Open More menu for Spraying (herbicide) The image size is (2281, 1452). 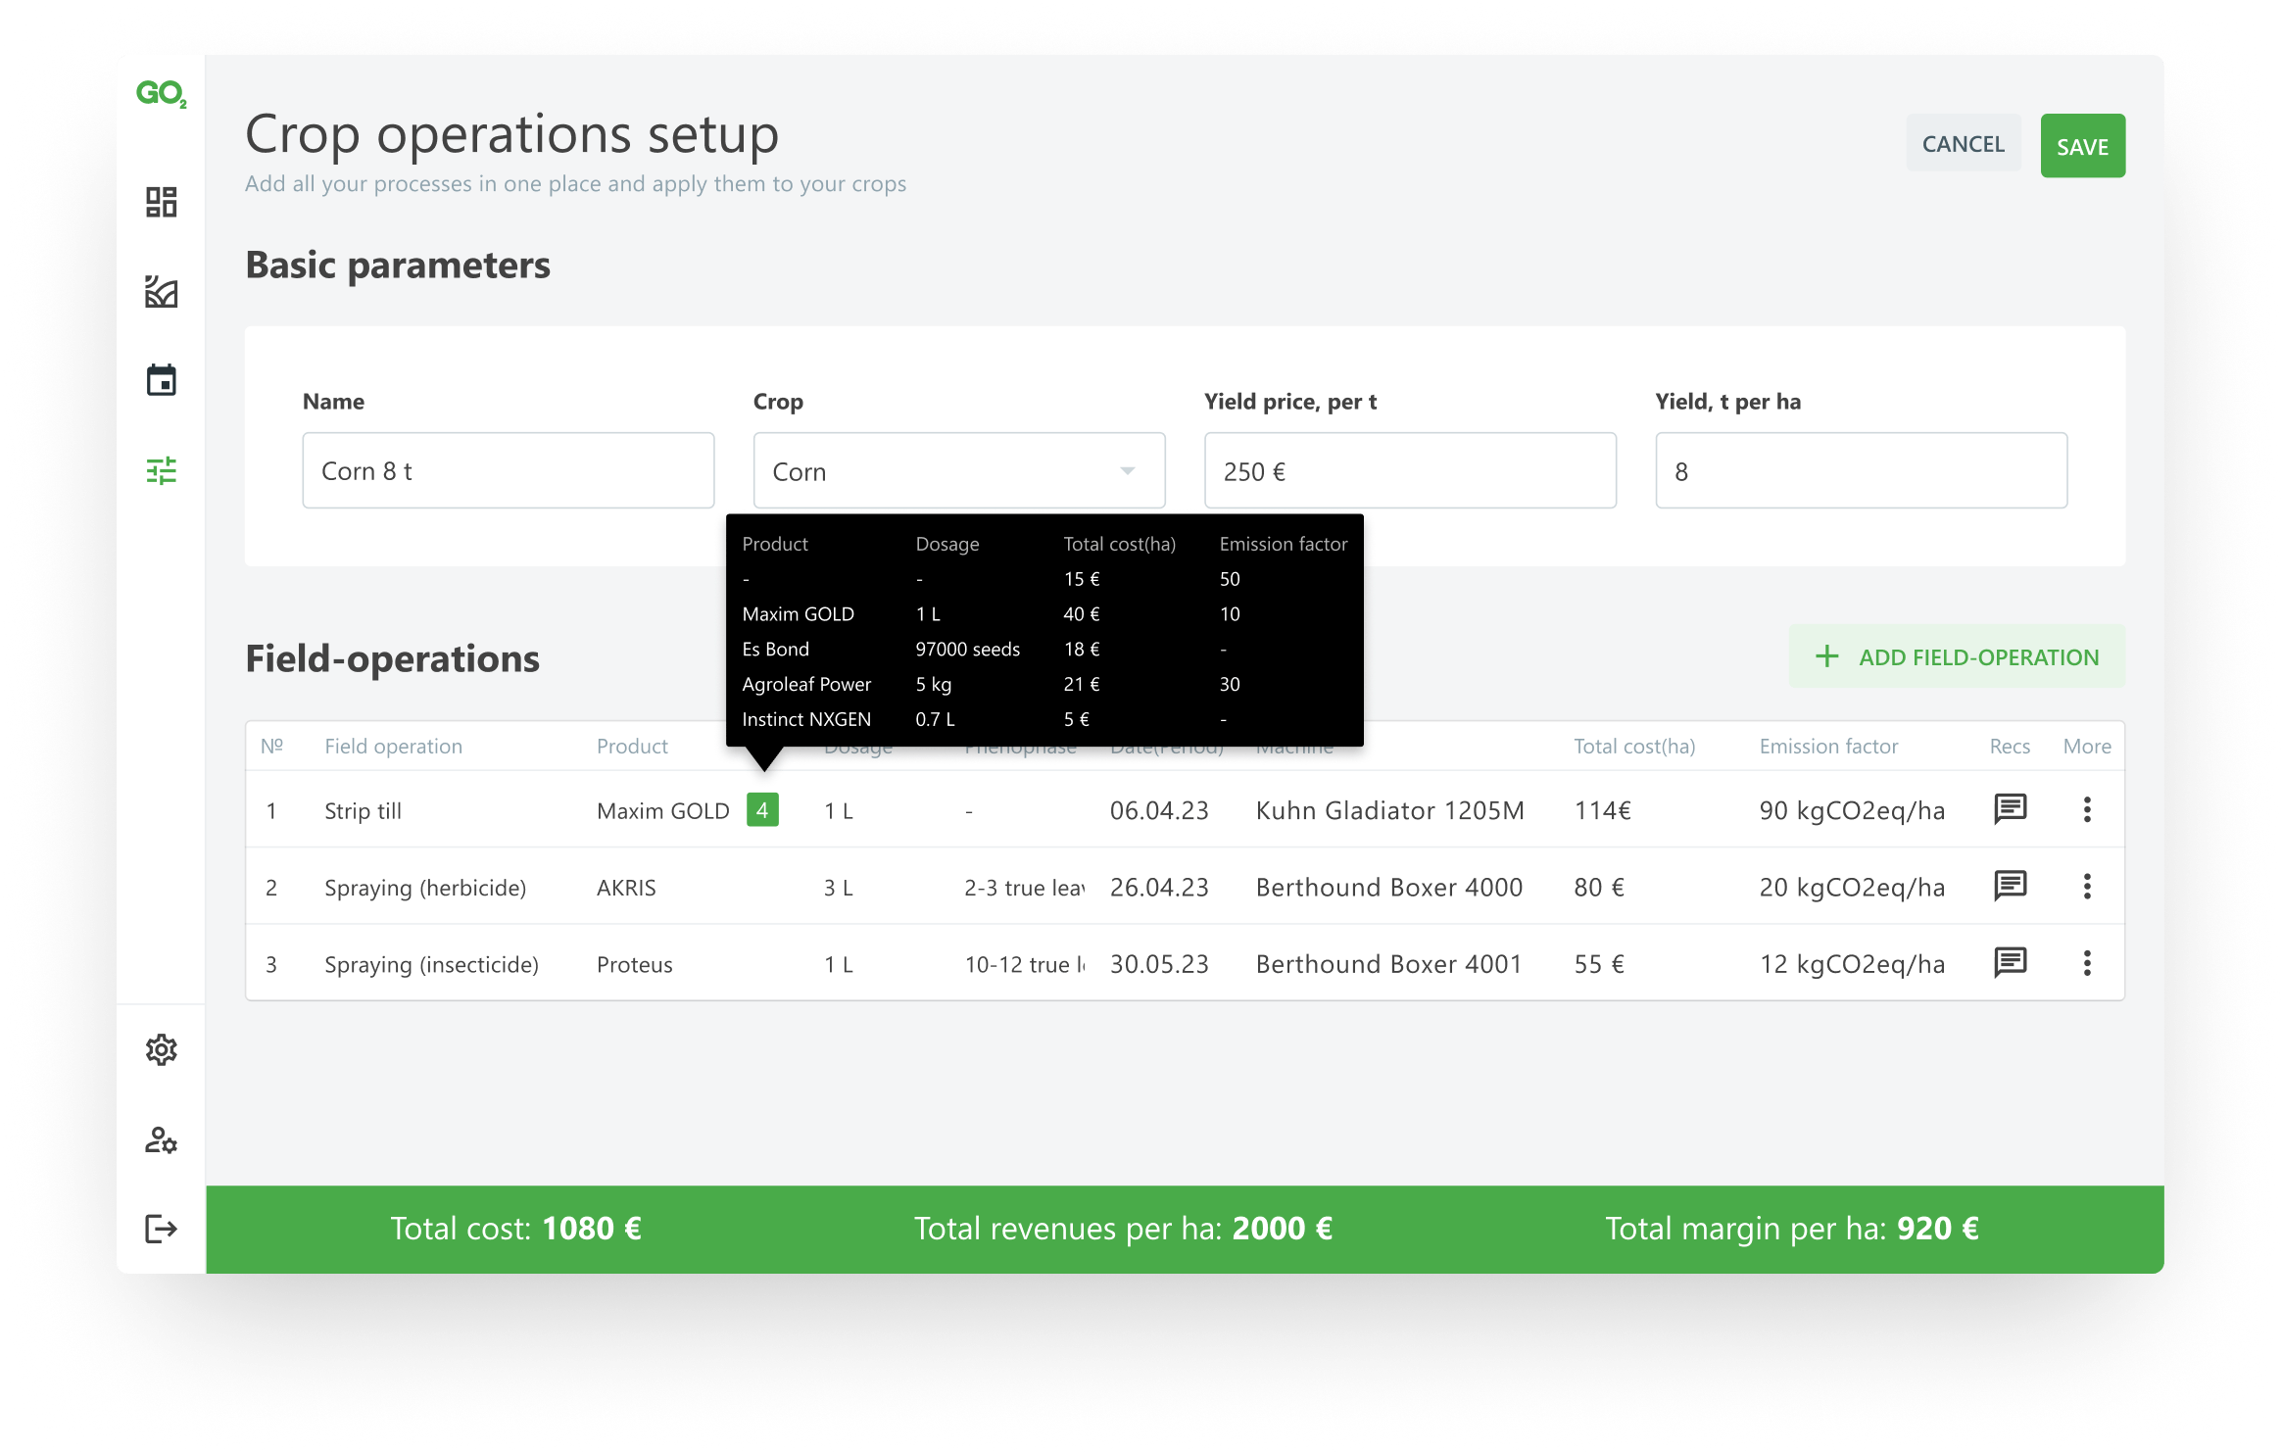coord(2087,886)
